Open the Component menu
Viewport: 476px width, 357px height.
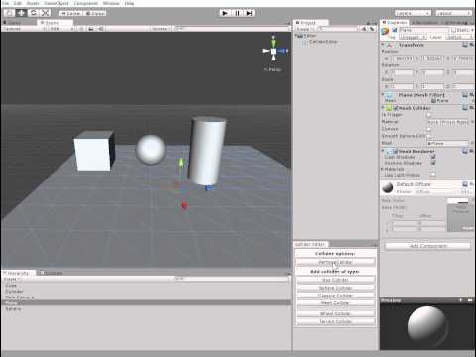coord(85,3)
